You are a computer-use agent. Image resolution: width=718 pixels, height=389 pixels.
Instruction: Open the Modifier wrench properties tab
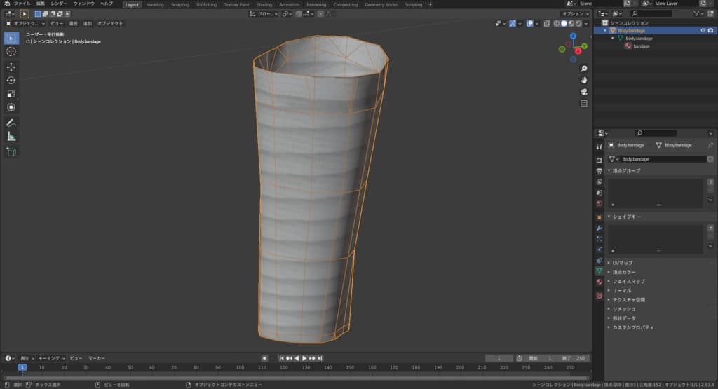click(599, 228)
